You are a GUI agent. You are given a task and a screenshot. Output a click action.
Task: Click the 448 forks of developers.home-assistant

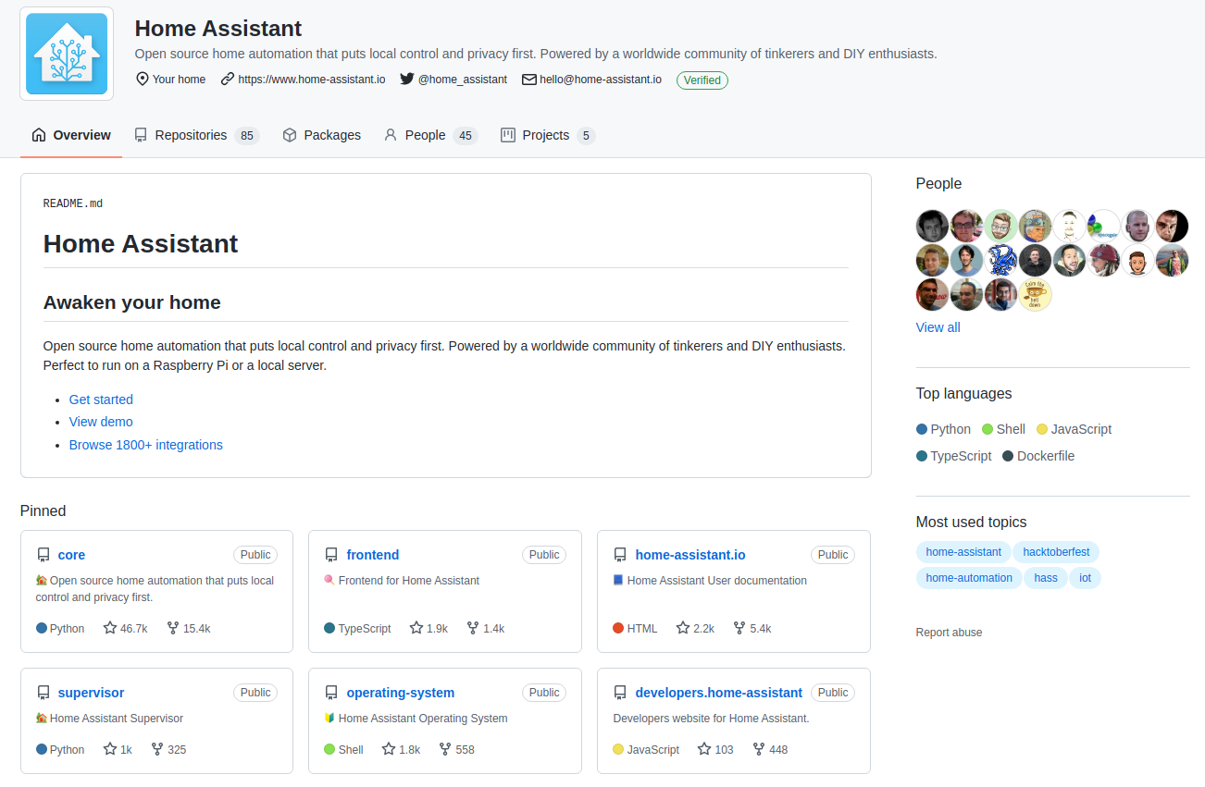click(x=771, y=749)
